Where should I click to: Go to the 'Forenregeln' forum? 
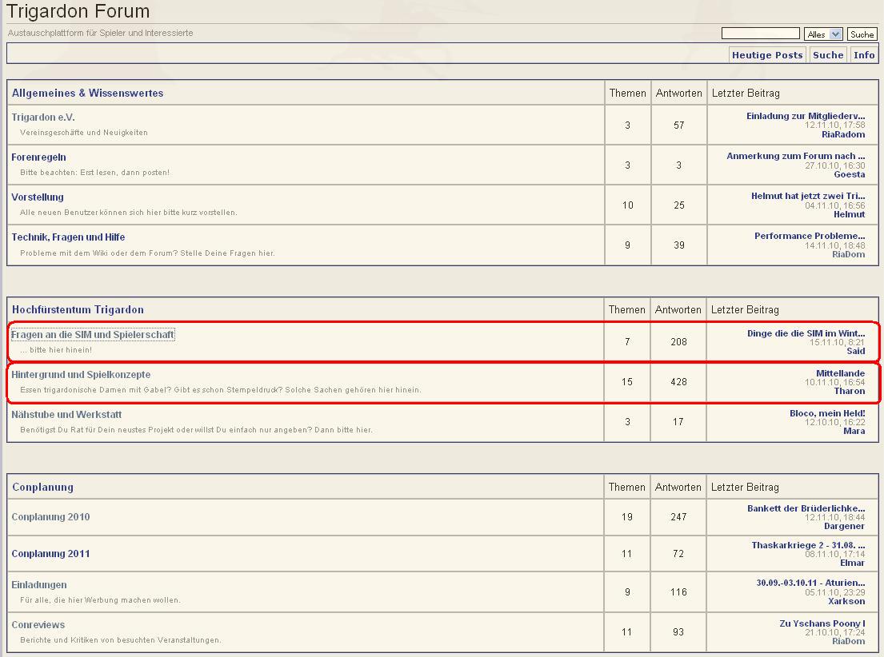(38, 157)
